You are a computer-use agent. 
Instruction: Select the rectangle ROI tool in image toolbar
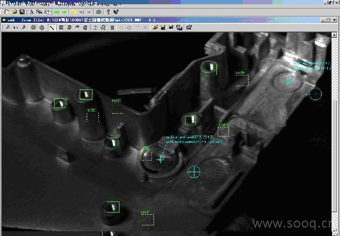point(61,27)
